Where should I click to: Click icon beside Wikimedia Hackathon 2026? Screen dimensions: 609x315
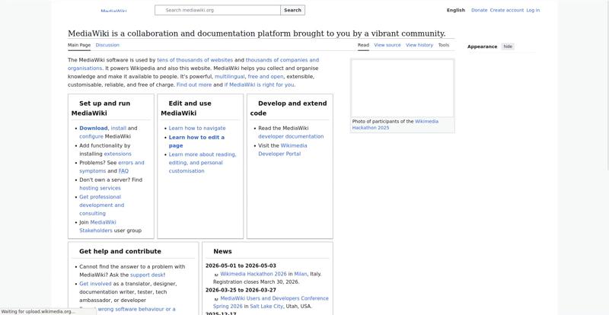tap(216, 275)
